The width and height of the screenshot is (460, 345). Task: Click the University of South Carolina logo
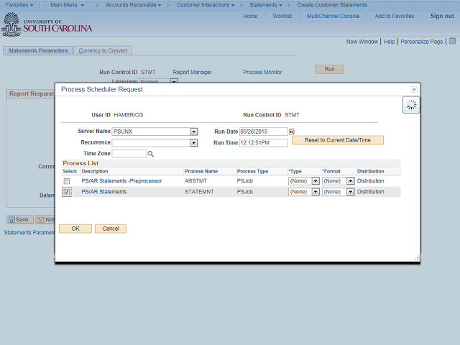(47, 24)
